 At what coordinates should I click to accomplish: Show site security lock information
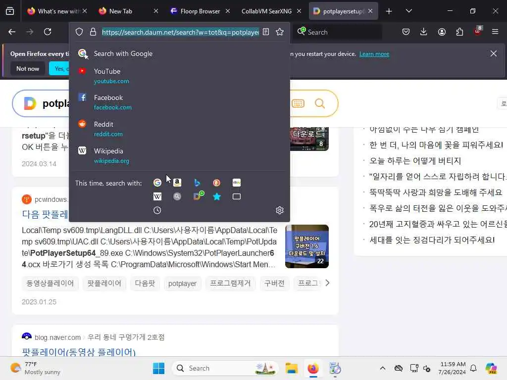(x=93, y=32)
